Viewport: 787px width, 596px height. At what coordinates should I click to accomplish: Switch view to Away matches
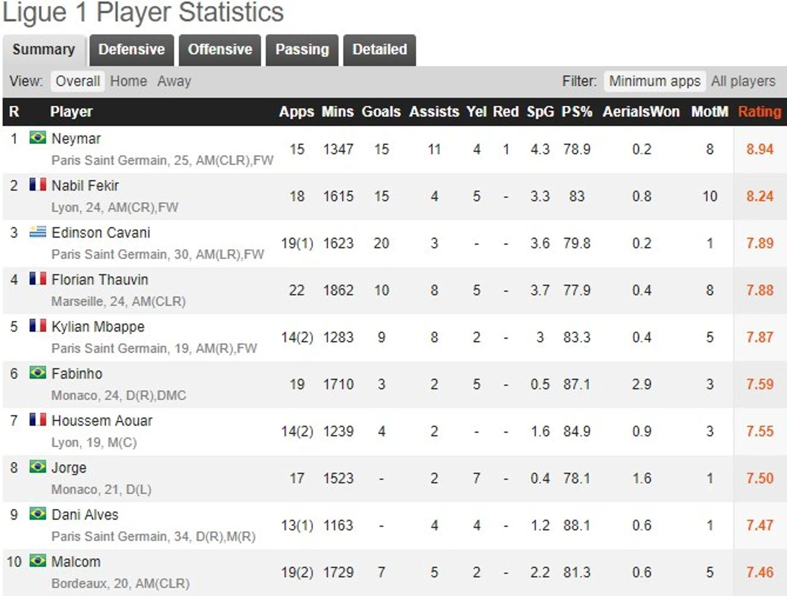point(174,81)
